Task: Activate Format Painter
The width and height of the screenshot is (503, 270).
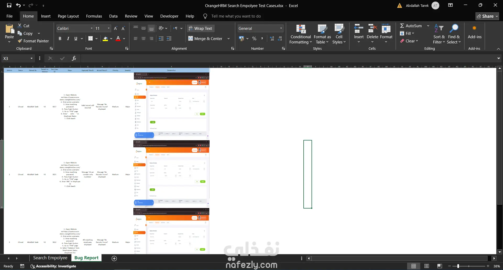Action: point(33,41)
